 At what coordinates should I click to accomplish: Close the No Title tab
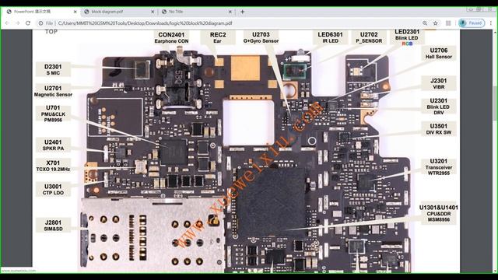[230, 12]
